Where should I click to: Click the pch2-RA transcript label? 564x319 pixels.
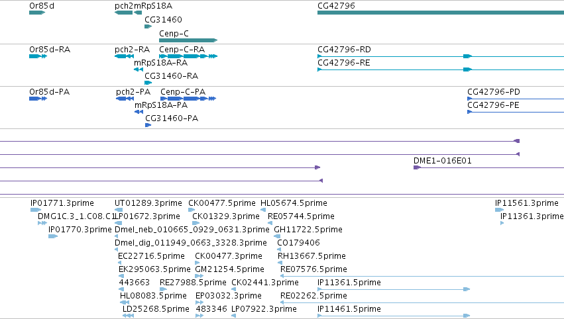click(133, 49)
